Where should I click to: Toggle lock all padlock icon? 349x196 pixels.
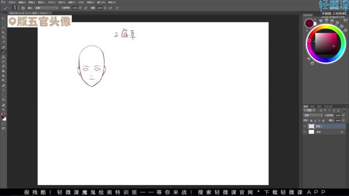[x=323, y=121]
